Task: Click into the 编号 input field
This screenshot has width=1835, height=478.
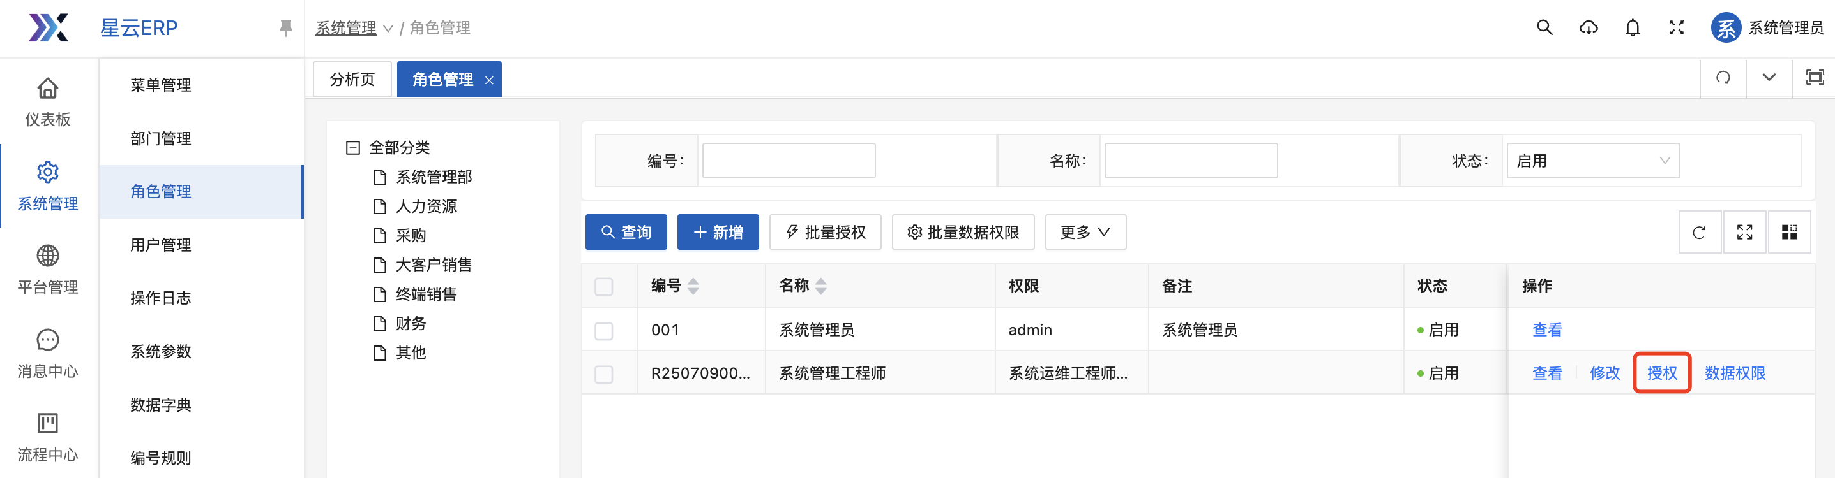Action: [x=788, y=161]
